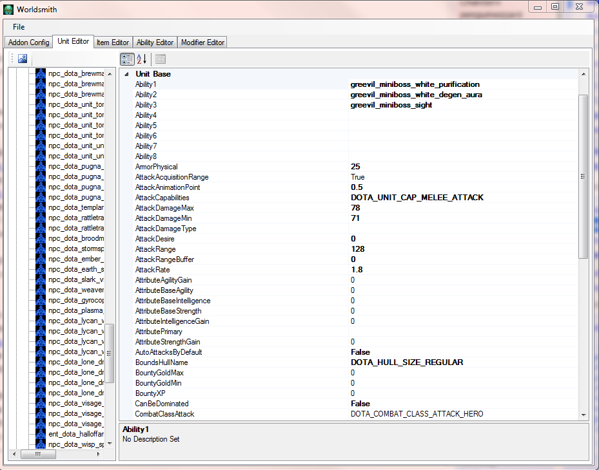Click the unit tree scrollbar down arrow
This screenshot has width=599, height=470.
click(x=110, y=444)
